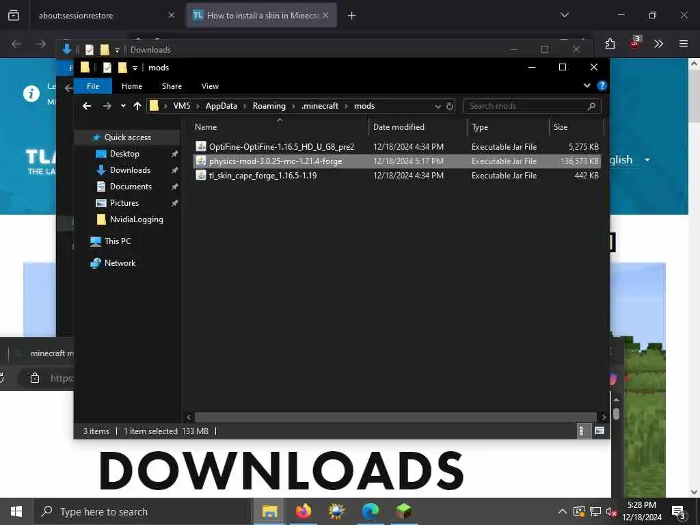
Task: Expand the ribbon in mods window
Action: click(x=587, y=85)
